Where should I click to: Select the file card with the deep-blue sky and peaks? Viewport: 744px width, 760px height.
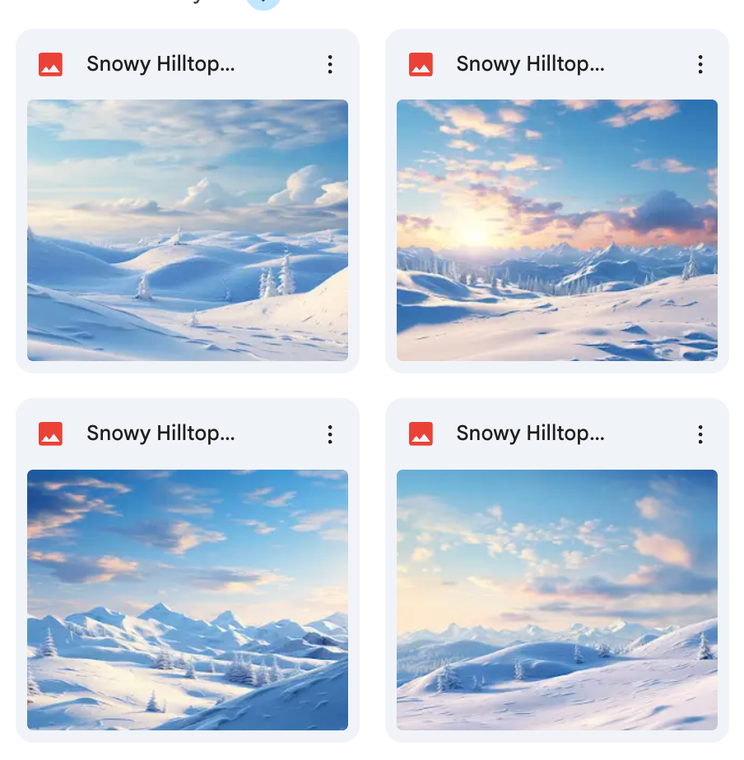[x=187, y=570]
